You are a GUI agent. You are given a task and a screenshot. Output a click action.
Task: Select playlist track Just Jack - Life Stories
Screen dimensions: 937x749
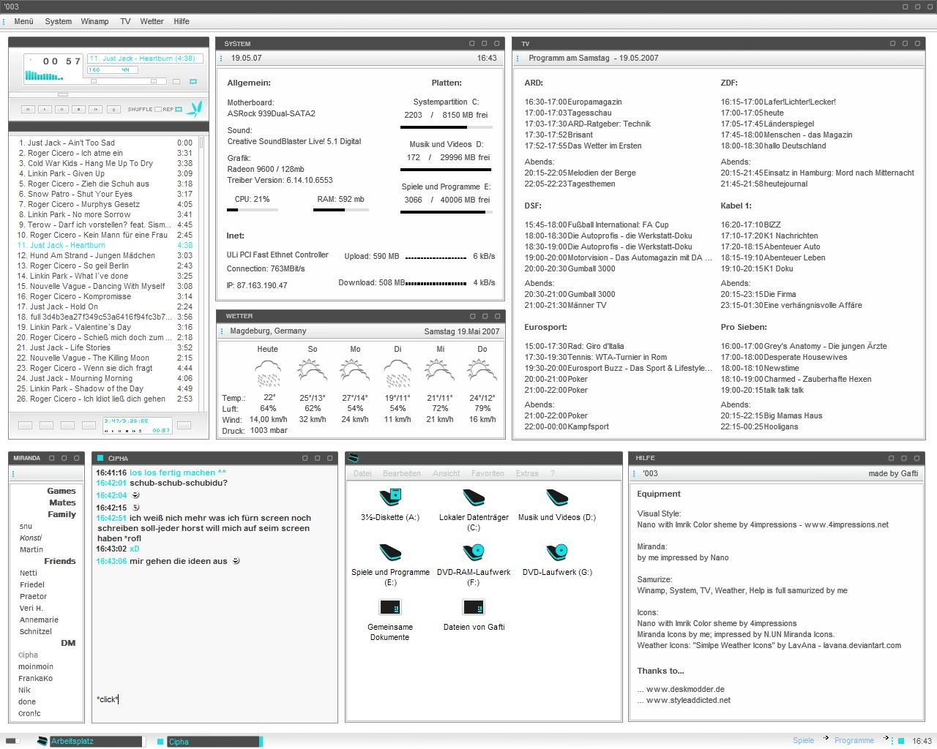click(x=105, y=347)
